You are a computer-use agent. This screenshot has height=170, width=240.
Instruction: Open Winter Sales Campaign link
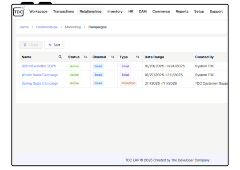tap(40, 75)
